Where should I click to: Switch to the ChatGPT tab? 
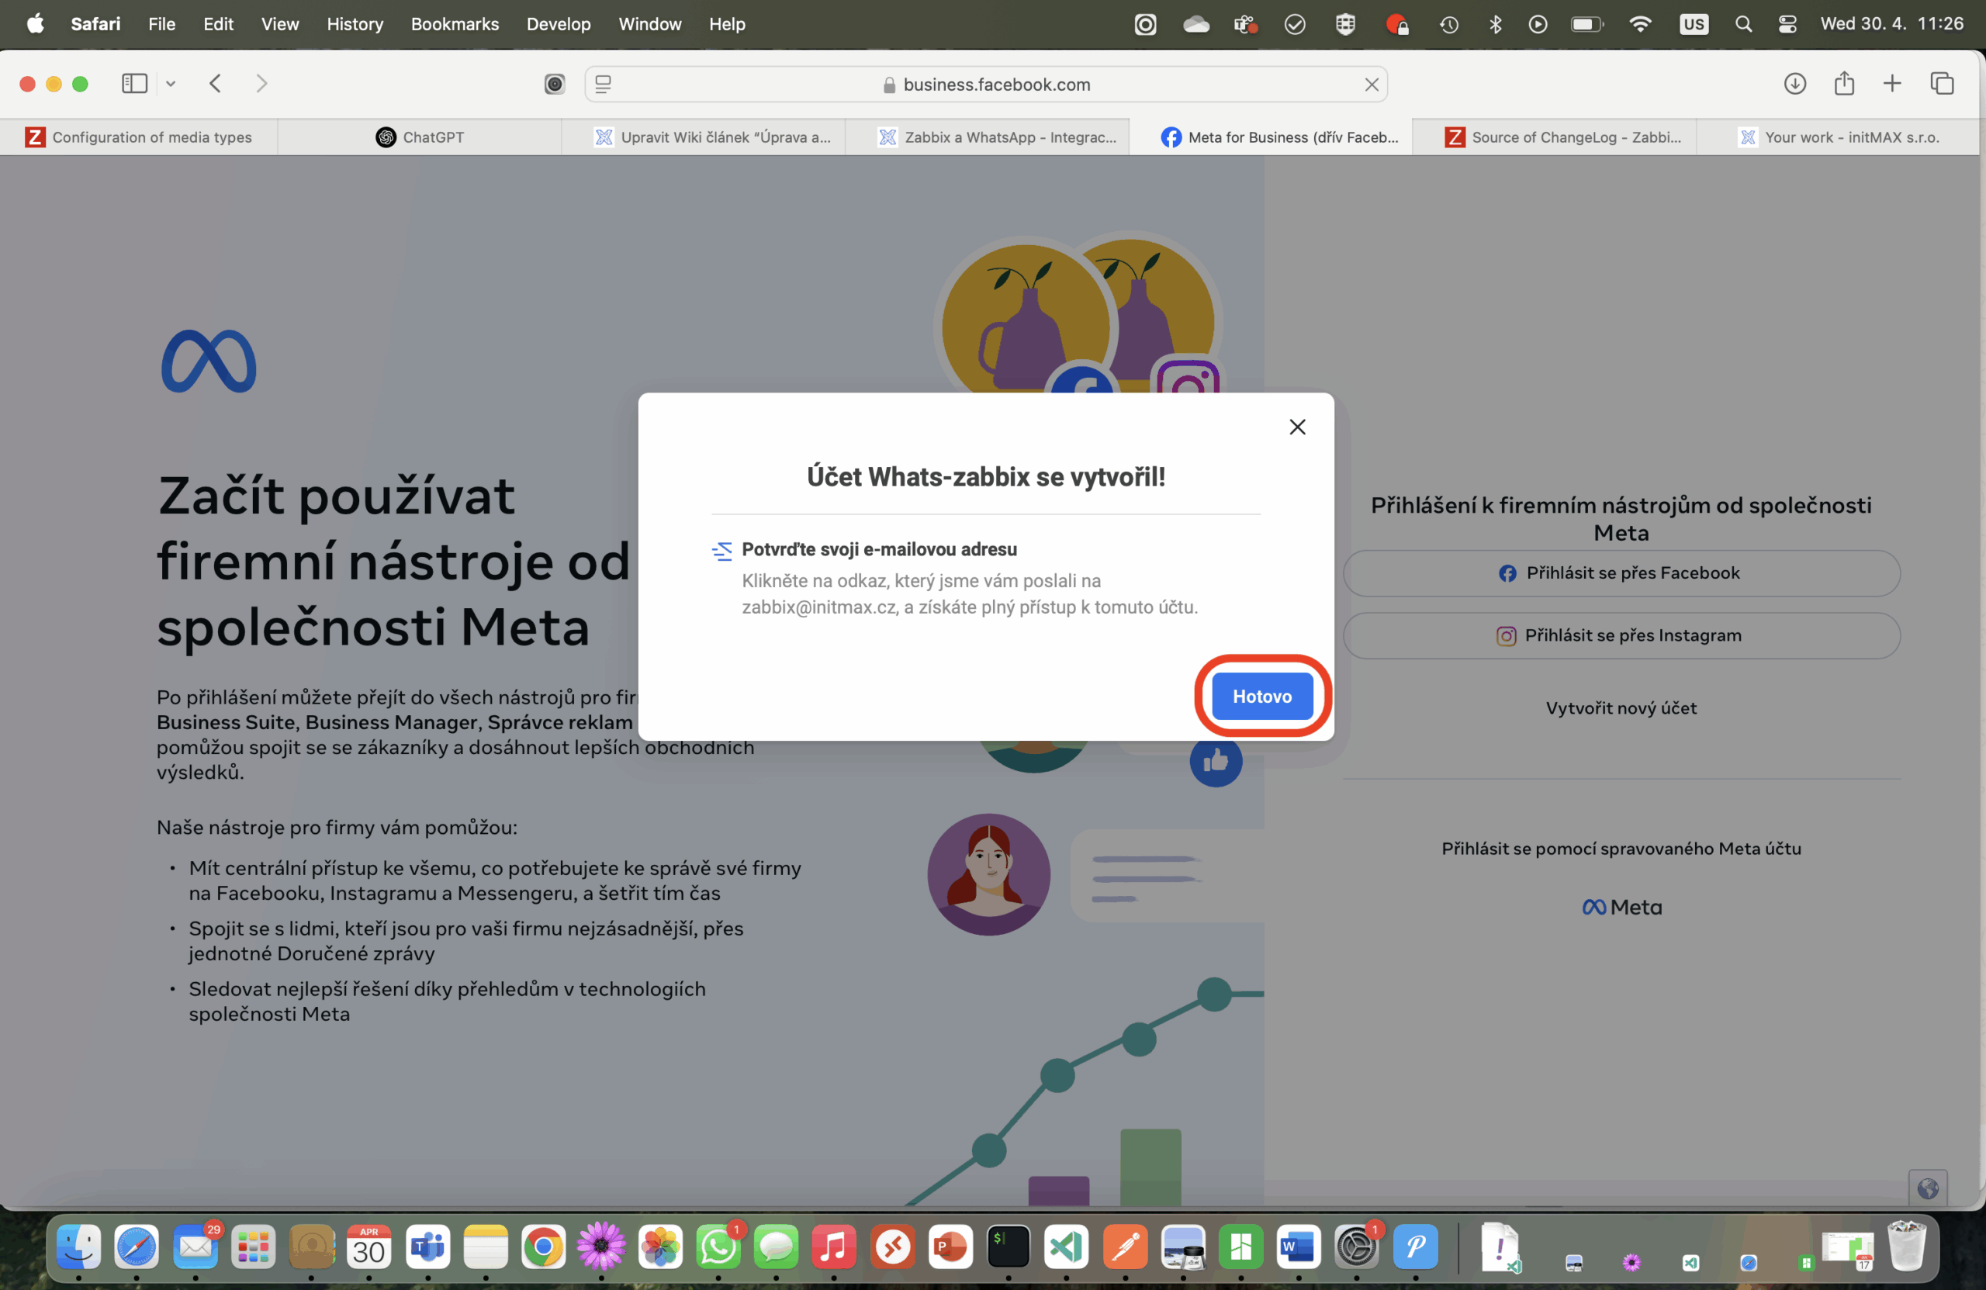coord(420,137)
